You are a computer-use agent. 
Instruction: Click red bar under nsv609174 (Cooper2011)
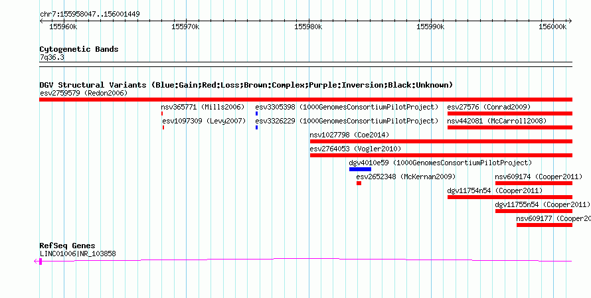point(534,183)
